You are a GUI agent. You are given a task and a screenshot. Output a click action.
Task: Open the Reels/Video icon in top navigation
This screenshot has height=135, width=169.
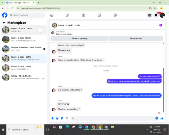tap(83, 15)
